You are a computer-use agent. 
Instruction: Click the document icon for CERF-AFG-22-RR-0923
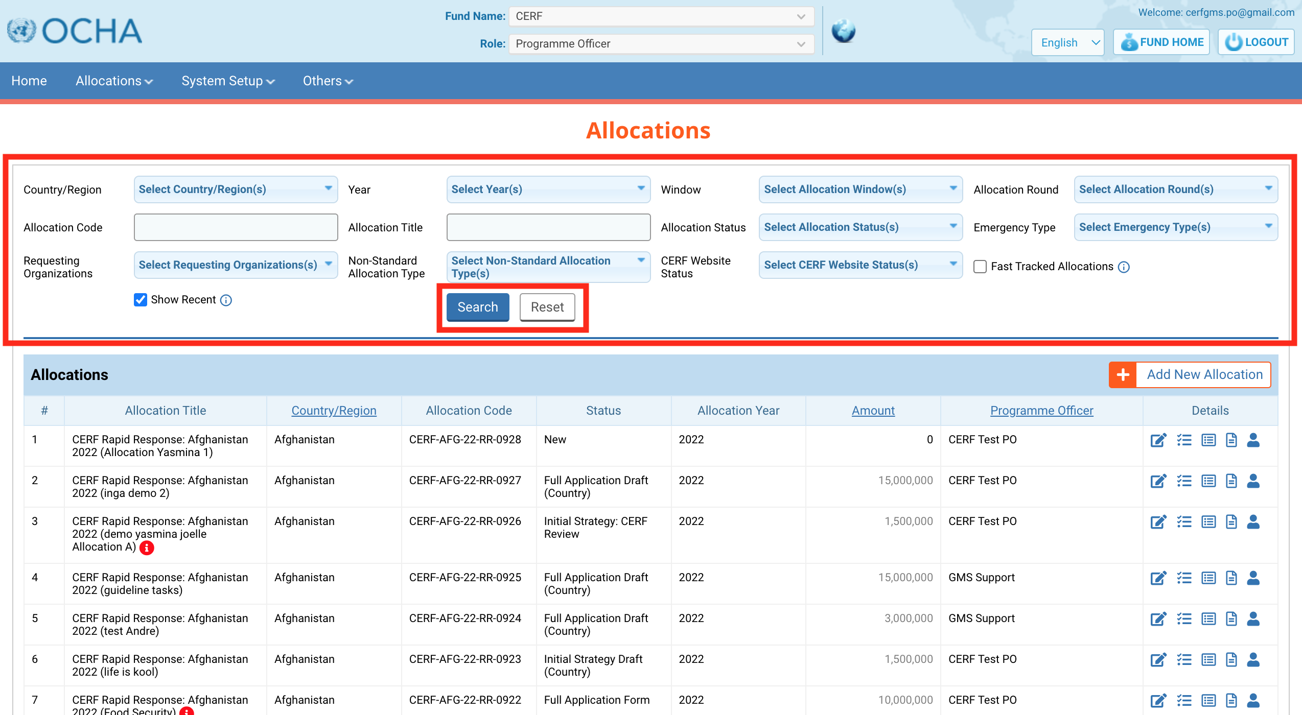(1231, 660)
